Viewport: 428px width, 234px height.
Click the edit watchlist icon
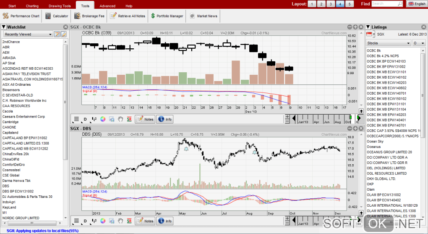coord(57,34)
